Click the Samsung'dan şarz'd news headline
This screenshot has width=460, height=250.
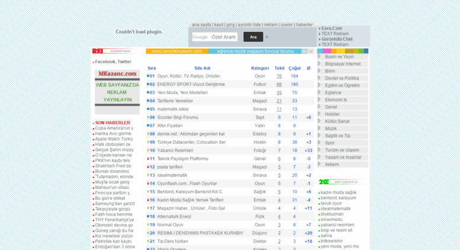point(115,204)
